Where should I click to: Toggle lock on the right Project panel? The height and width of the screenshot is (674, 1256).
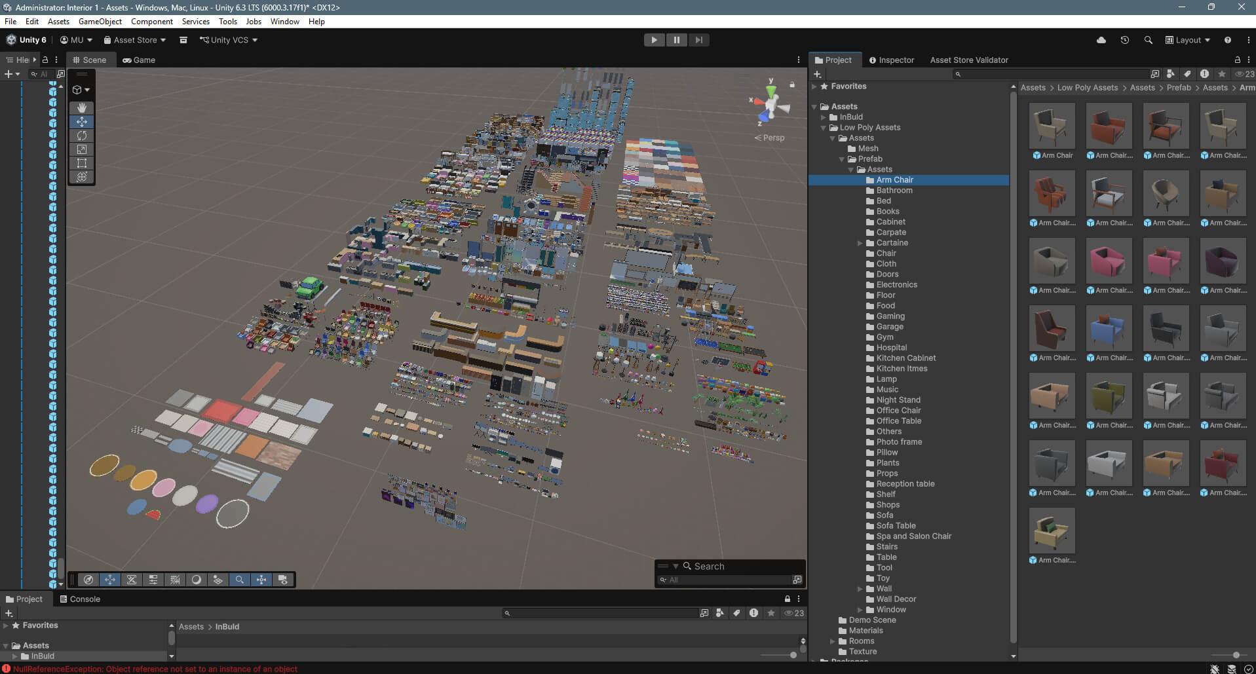pyautogui.click(x=1237, y=60)
